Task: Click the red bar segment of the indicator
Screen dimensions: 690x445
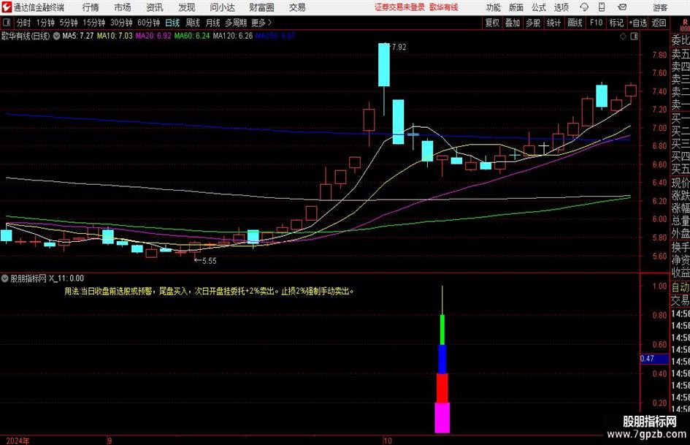Action: click(x=442, y=388)
